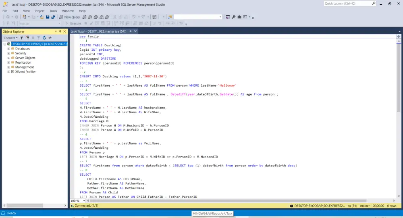Click the Execute query button
Viewport: 403px width, 218px height.
[x=73, y=23]
